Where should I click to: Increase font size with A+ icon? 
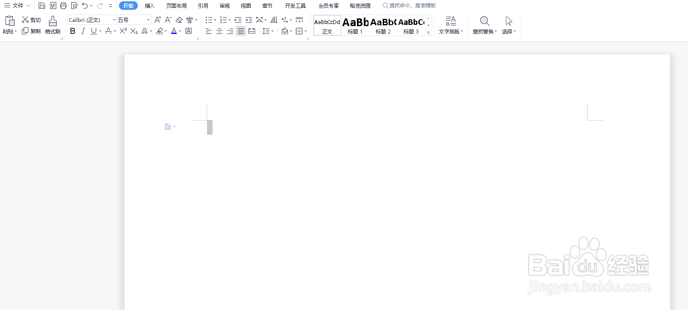(158, 20)
